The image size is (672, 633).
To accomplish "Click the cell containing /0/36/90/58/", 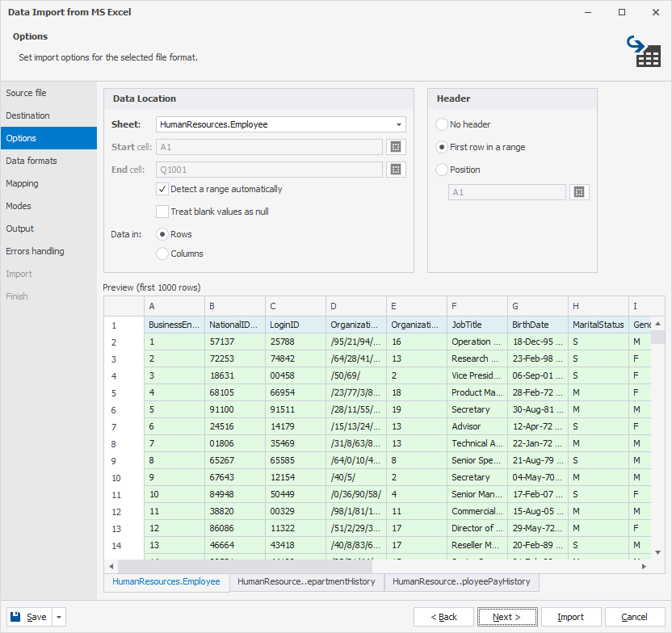I will point(356,494).
